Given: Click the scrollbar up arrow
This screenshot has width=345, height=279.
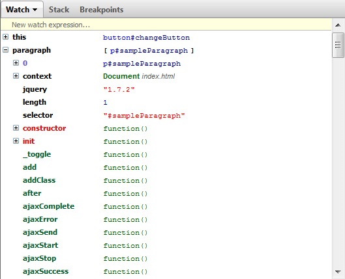Looking at the screenshot, I should click(338, 25).
